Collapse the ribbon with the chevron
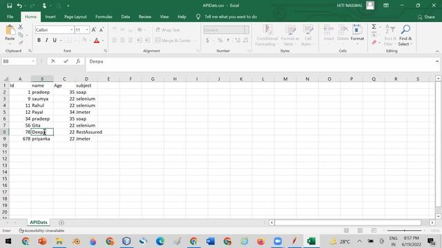 (437, 52)
